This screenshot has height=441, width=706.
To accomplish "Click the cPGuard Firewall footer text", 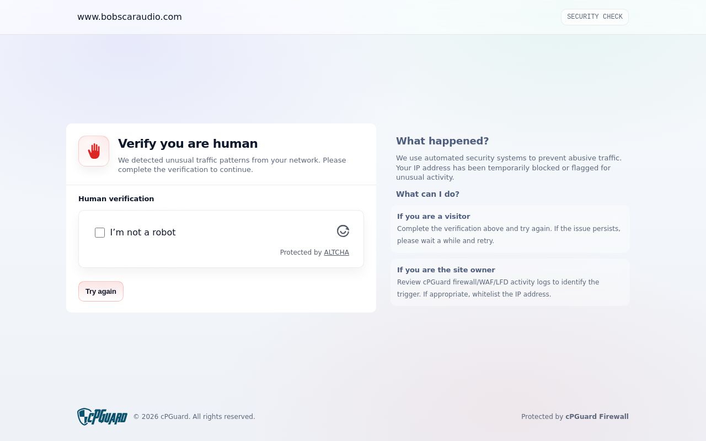I will [597, 417].
